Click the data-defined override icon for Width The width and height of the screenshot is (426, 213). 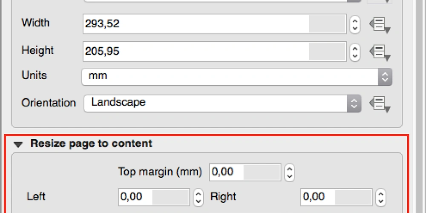tap(380, 25)
